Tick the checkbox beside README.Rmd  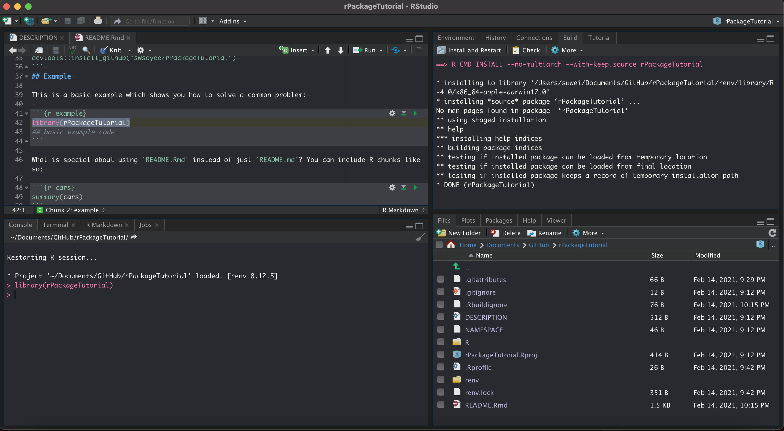point(441,405)
